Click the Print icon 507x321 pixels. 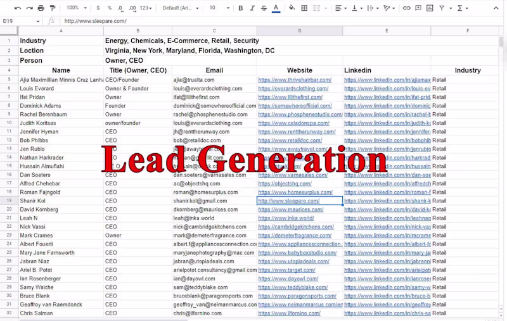[41, 8]
